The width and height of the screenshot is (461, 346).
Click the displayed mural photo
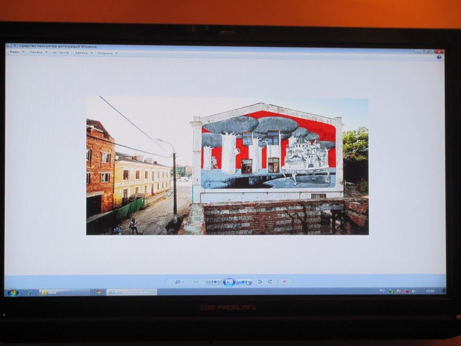tap(227, 166)
